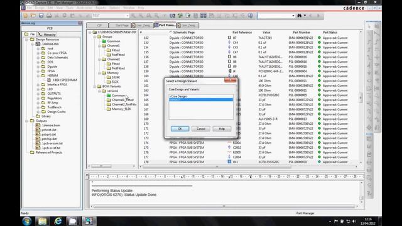The image size is (402, 226).
Task: Click the variant tree horizontal scrollbar
Action: pos(101,166)
